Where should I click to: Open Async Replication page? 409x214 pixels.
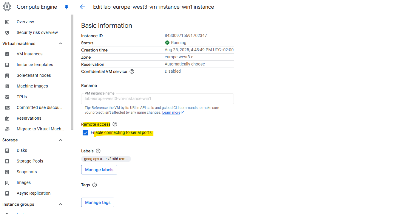click(x=34, y=193)
